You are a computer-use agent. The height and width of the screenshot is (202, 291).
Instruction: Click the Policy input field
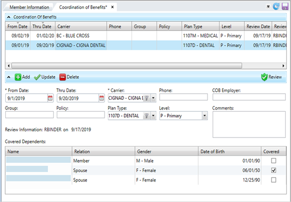pyautogui.click(x=81, y=115)
